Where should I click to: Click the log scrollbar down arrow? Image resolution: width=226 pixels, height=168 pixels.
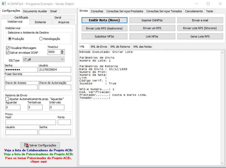click(x=222, y=163)
